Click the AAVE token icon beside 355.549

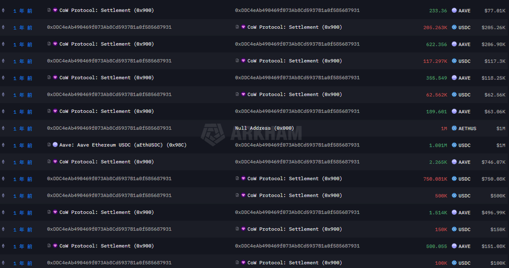454,78
